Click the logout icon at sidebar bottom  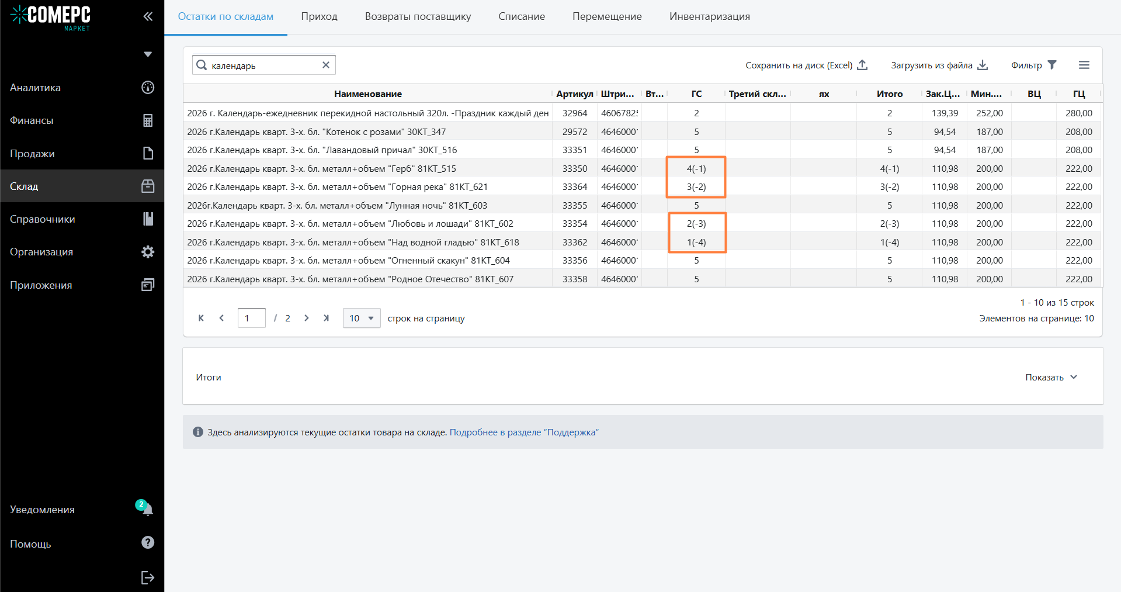pyautogui.click(x=148, y=577)
